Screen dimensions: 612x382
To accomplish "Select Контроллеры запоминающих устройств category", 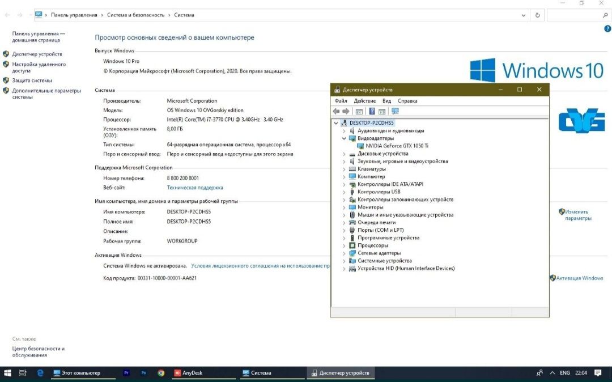I will click(x=406, y=200).
